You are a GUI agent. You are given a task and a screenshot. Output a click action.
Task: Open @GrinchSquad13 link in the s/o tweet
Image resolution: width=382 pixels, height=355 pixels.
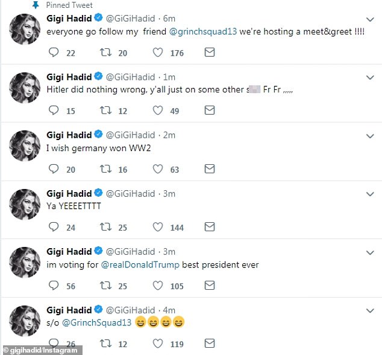coord(97,322)
